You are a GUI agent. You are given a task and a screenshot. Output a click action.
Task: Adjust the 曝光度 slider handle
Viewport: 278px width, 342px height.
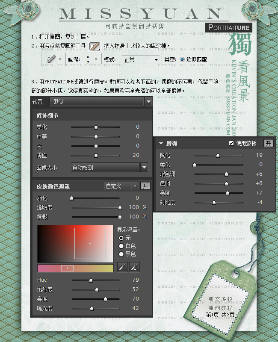[x=92, y=308]
